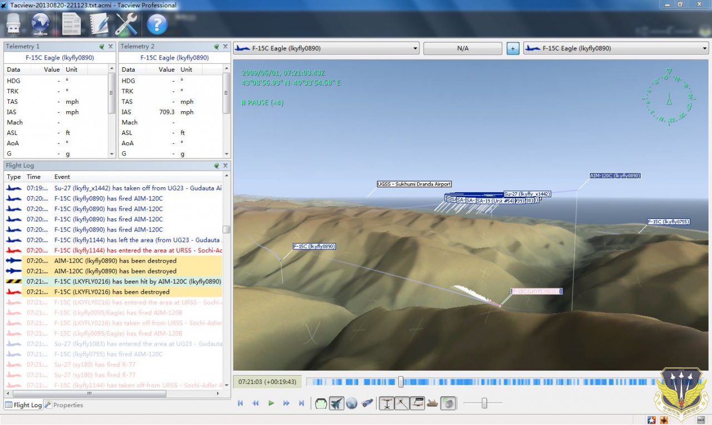
Task: Close the Telemetry 1 panel
Action: tap(110, 47)
